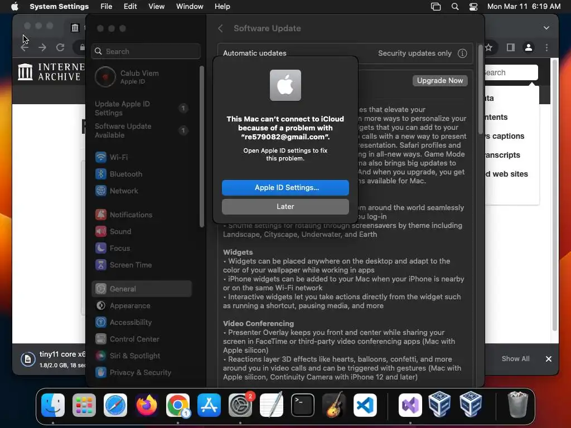Bookmark page with Chrome star icon

[x=489, y=47]
